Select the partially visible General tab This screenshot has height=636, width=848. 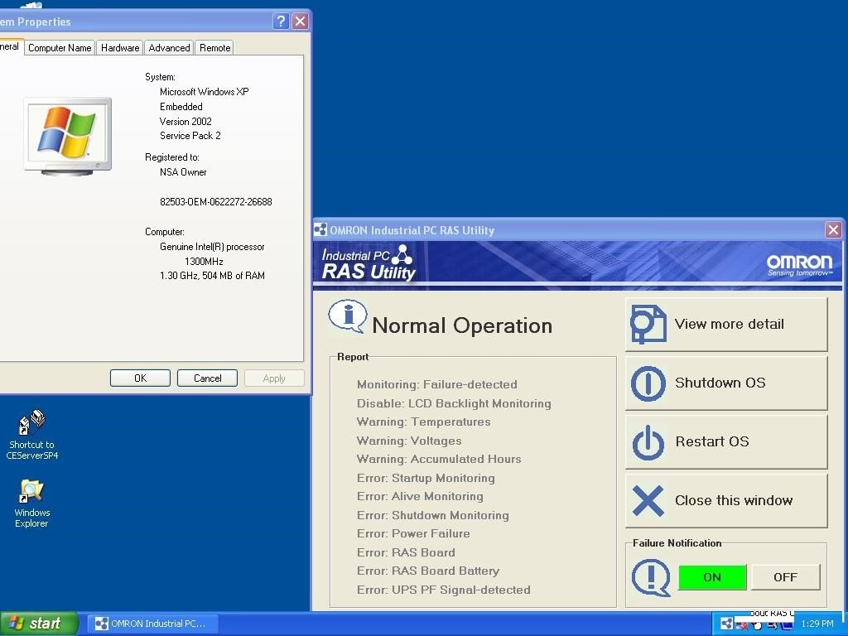11,46
